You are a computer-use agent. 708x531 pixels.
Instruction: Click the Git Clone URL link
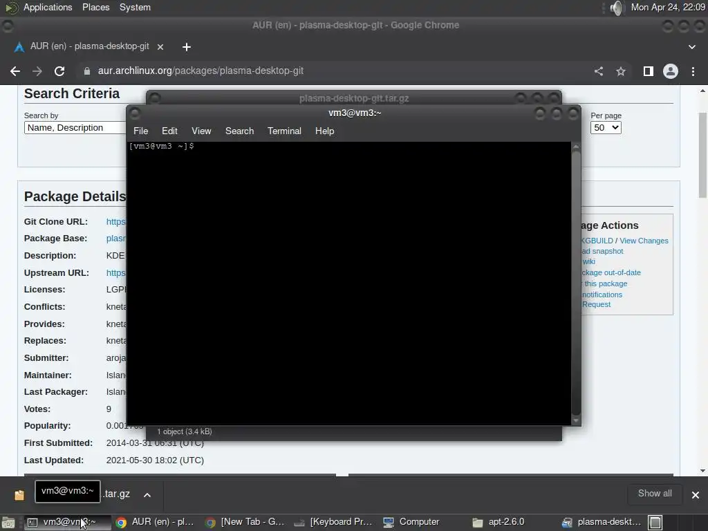[116, 222]
